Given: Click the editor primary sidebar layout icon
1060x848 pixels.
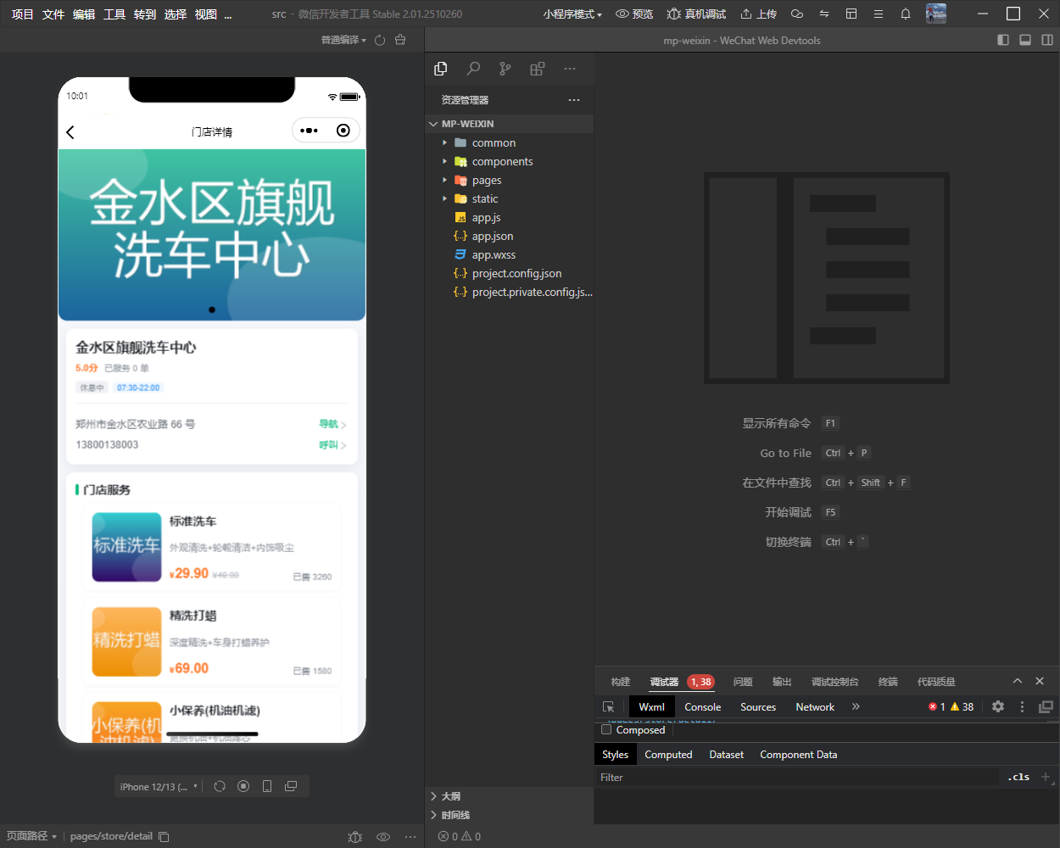Looking at the screenshot, I should 1003,40.
